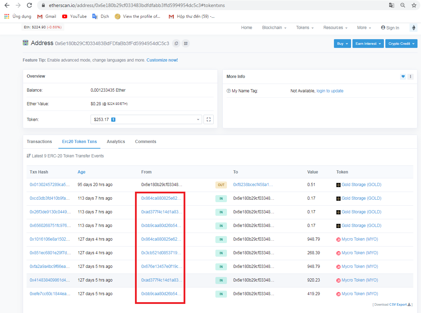421x313 pixels.
Task: Expand the $253.17 token holdings dropdown
Action: (x=146, y=120)
